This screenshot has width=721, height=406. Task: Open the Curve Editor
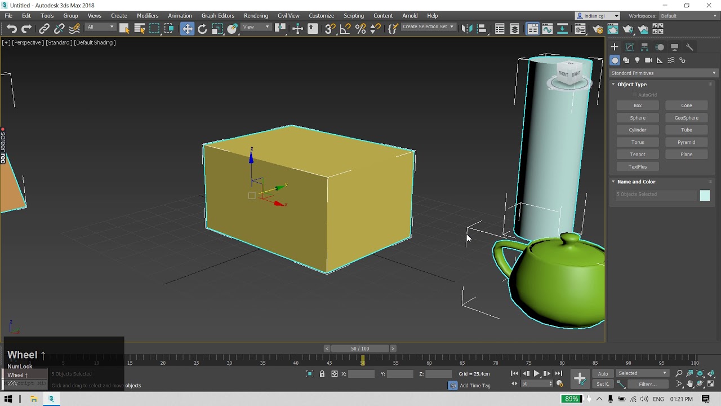547,29
